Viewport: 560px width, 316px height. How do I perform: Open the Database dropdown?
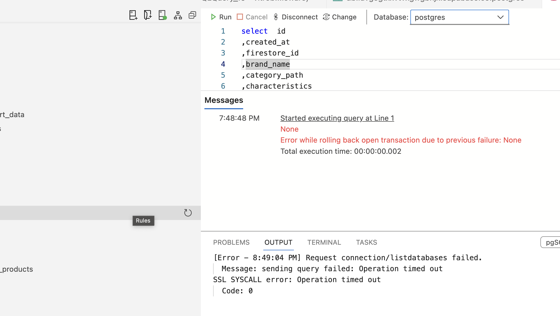tap(459, 17)
